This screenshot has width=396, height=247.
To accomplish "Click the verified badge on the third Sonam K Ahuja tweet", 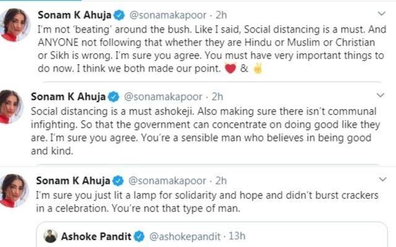I will (x=118, y=181).
